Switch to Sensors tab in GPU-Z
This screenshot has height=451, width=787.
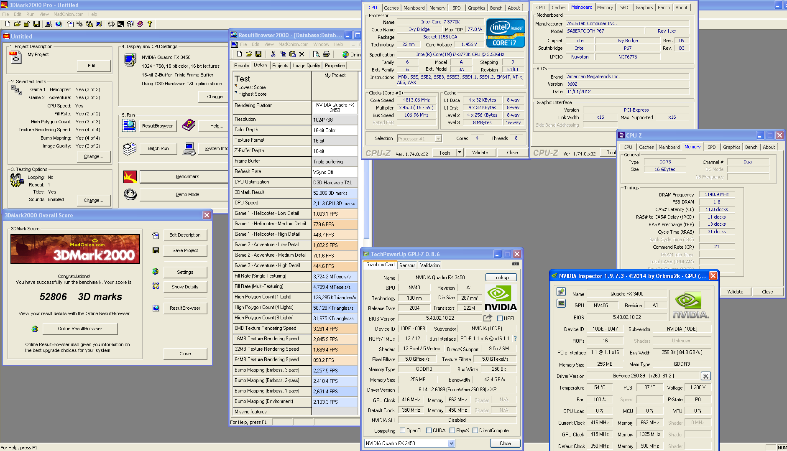pos(407,265)
